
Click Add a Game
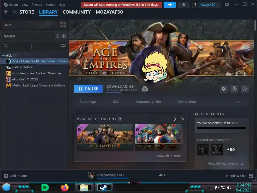pyautogui.click(x=16, y=176)
